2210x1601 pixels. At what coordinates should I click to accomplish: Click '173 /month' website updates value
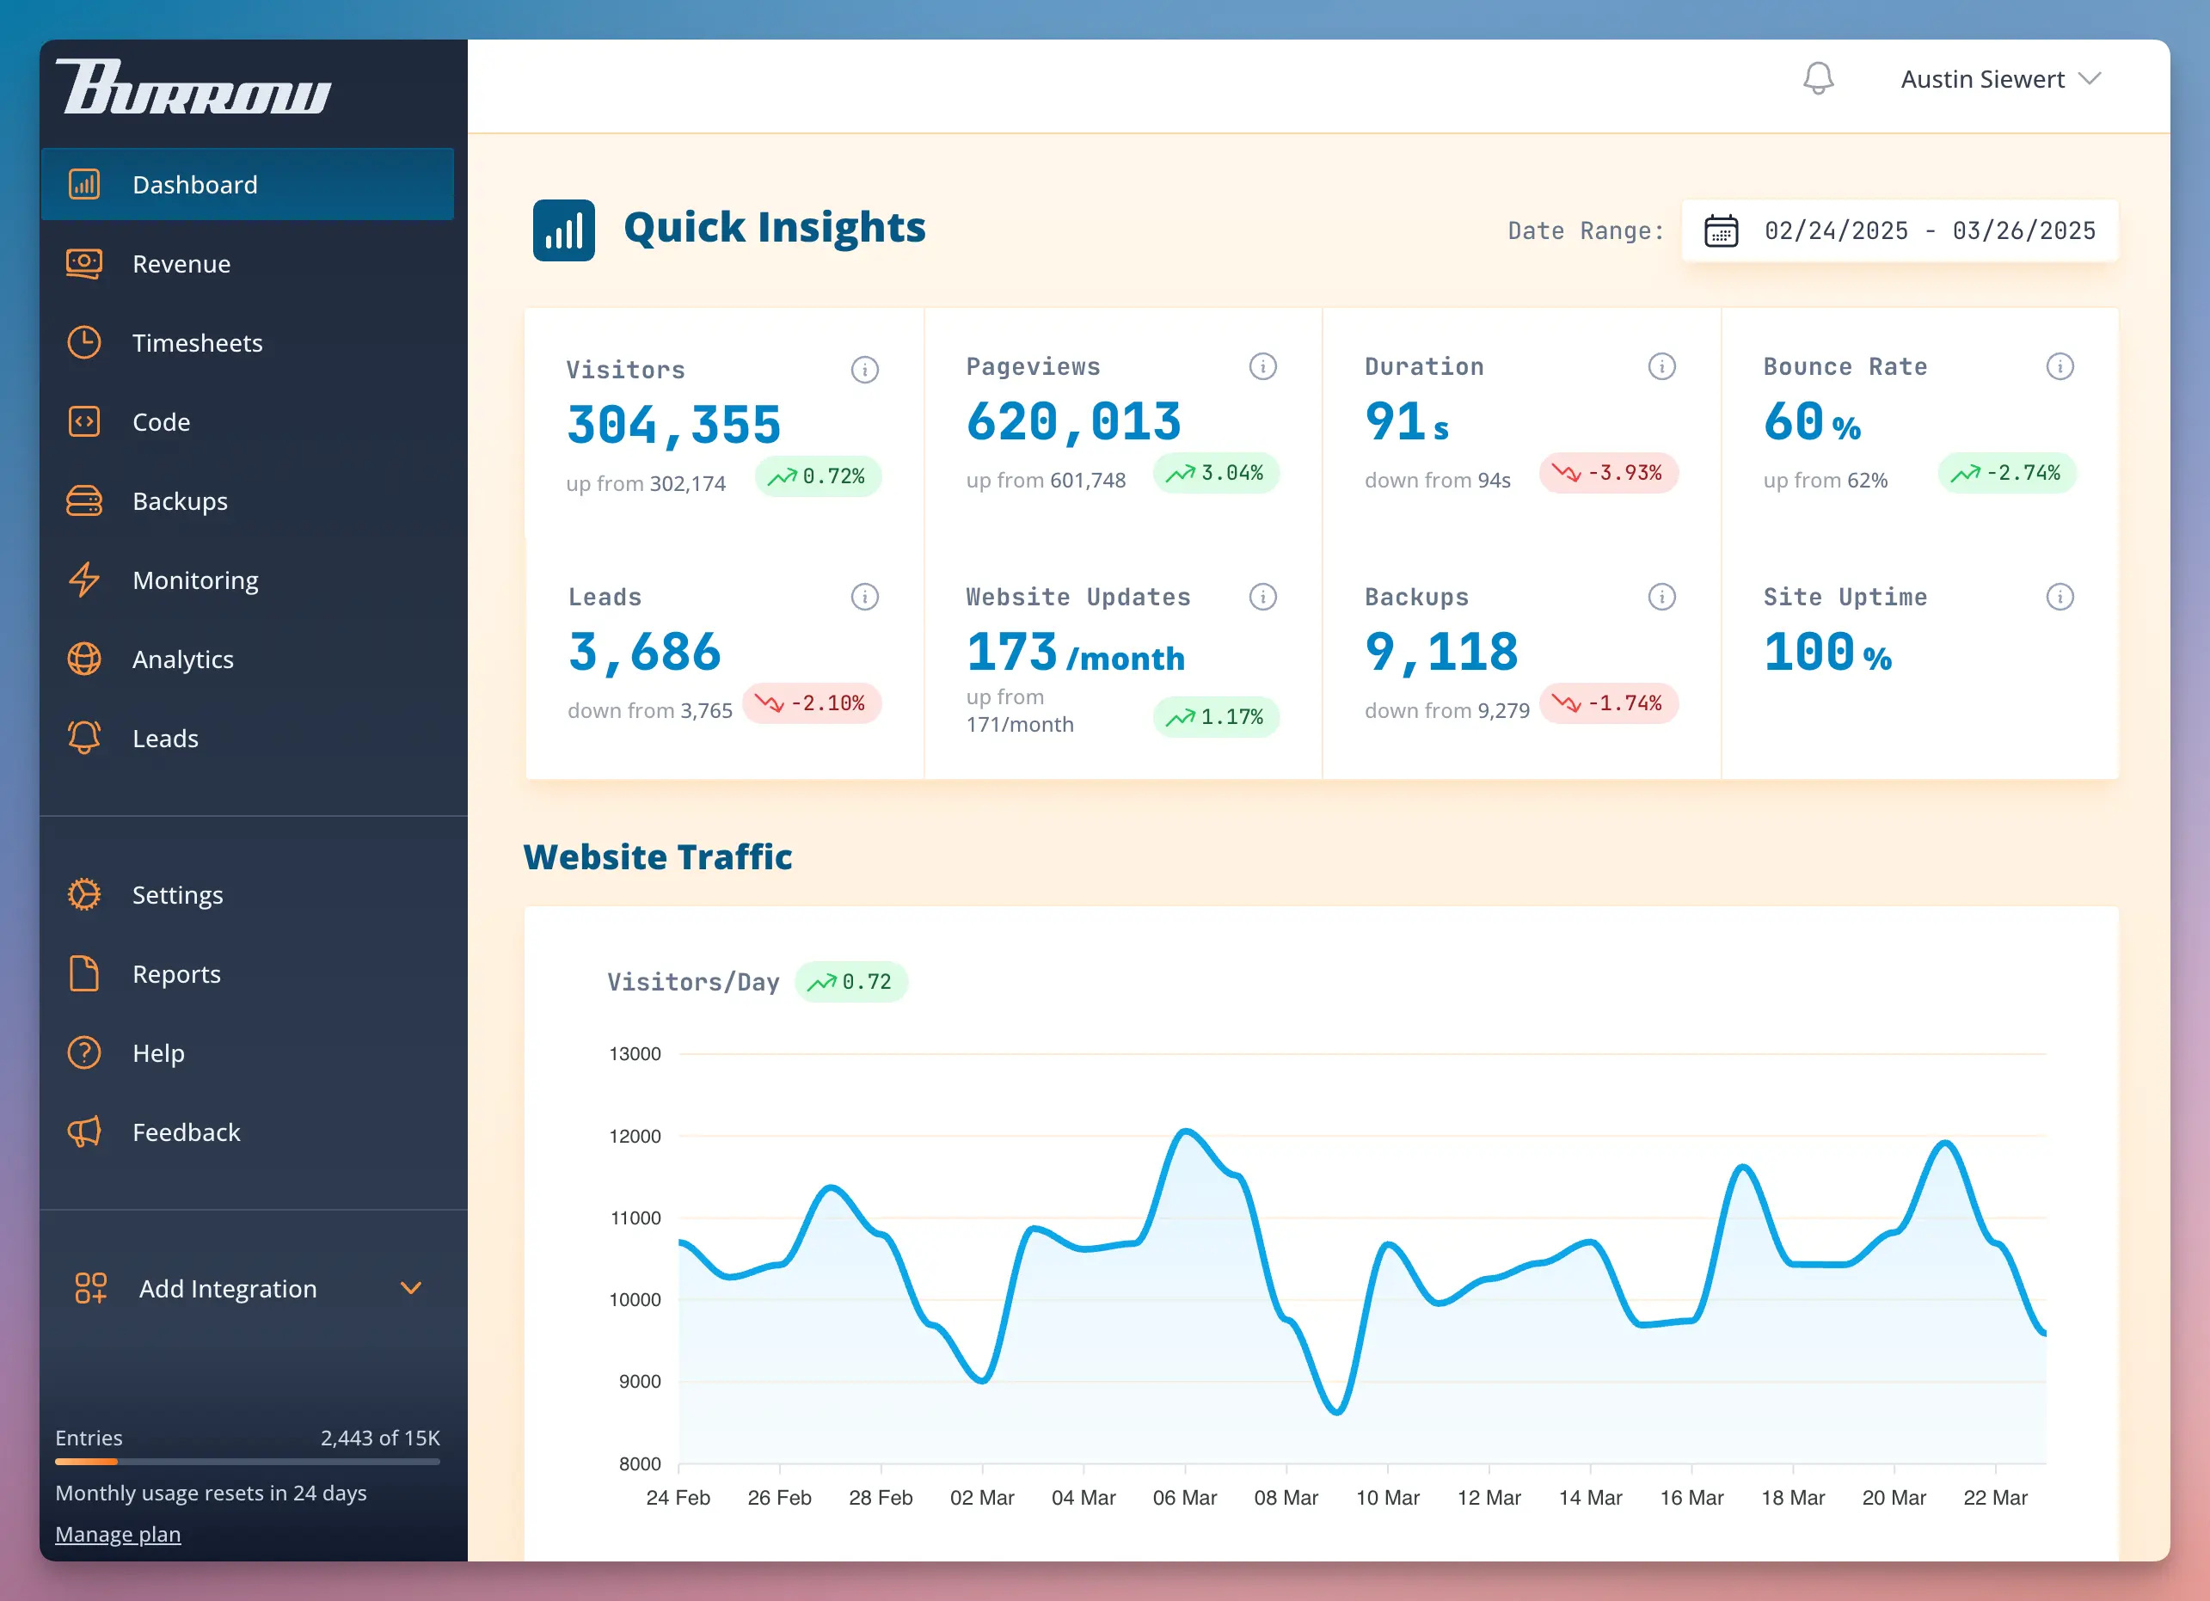pyautogui.click(x=1075, y=652)
